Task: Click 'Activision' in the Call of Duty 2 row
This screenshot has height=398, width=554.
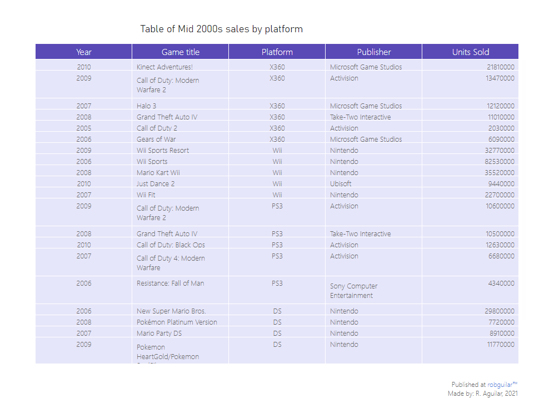Action: (x=344, y=128)
